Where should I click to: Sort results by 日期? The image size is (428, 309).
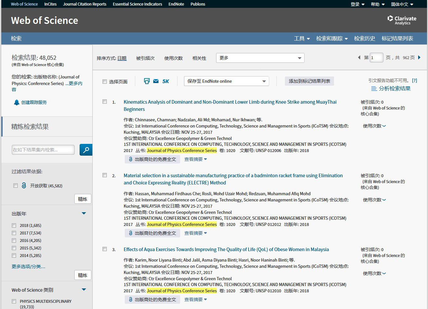click(x=122, y=58)
